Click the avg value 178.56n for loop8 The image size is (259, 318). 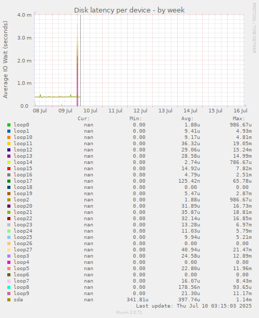(x=189, y=287)
